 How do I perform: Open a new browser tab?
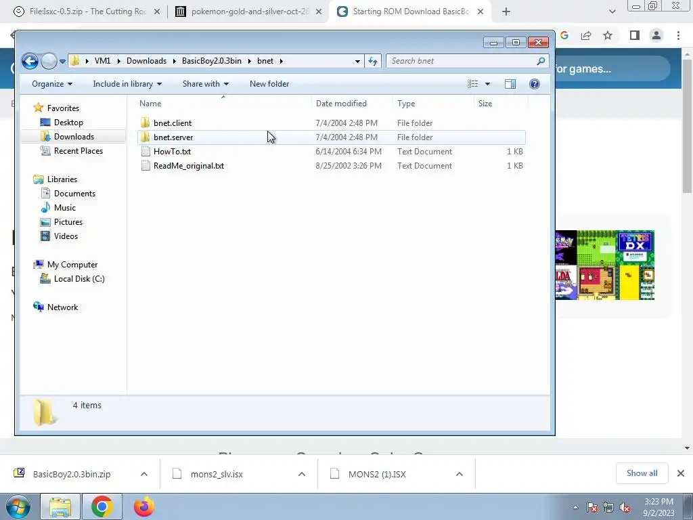coord(506,12)
